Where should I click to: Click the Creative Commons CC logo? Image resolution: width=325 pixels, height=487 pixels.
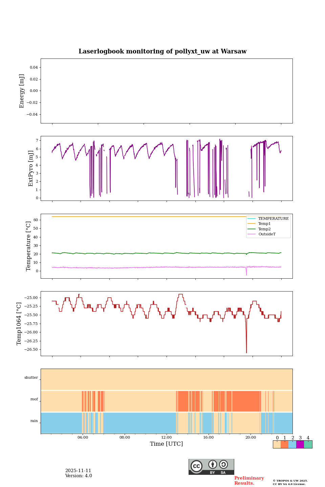tap(196, 466)
